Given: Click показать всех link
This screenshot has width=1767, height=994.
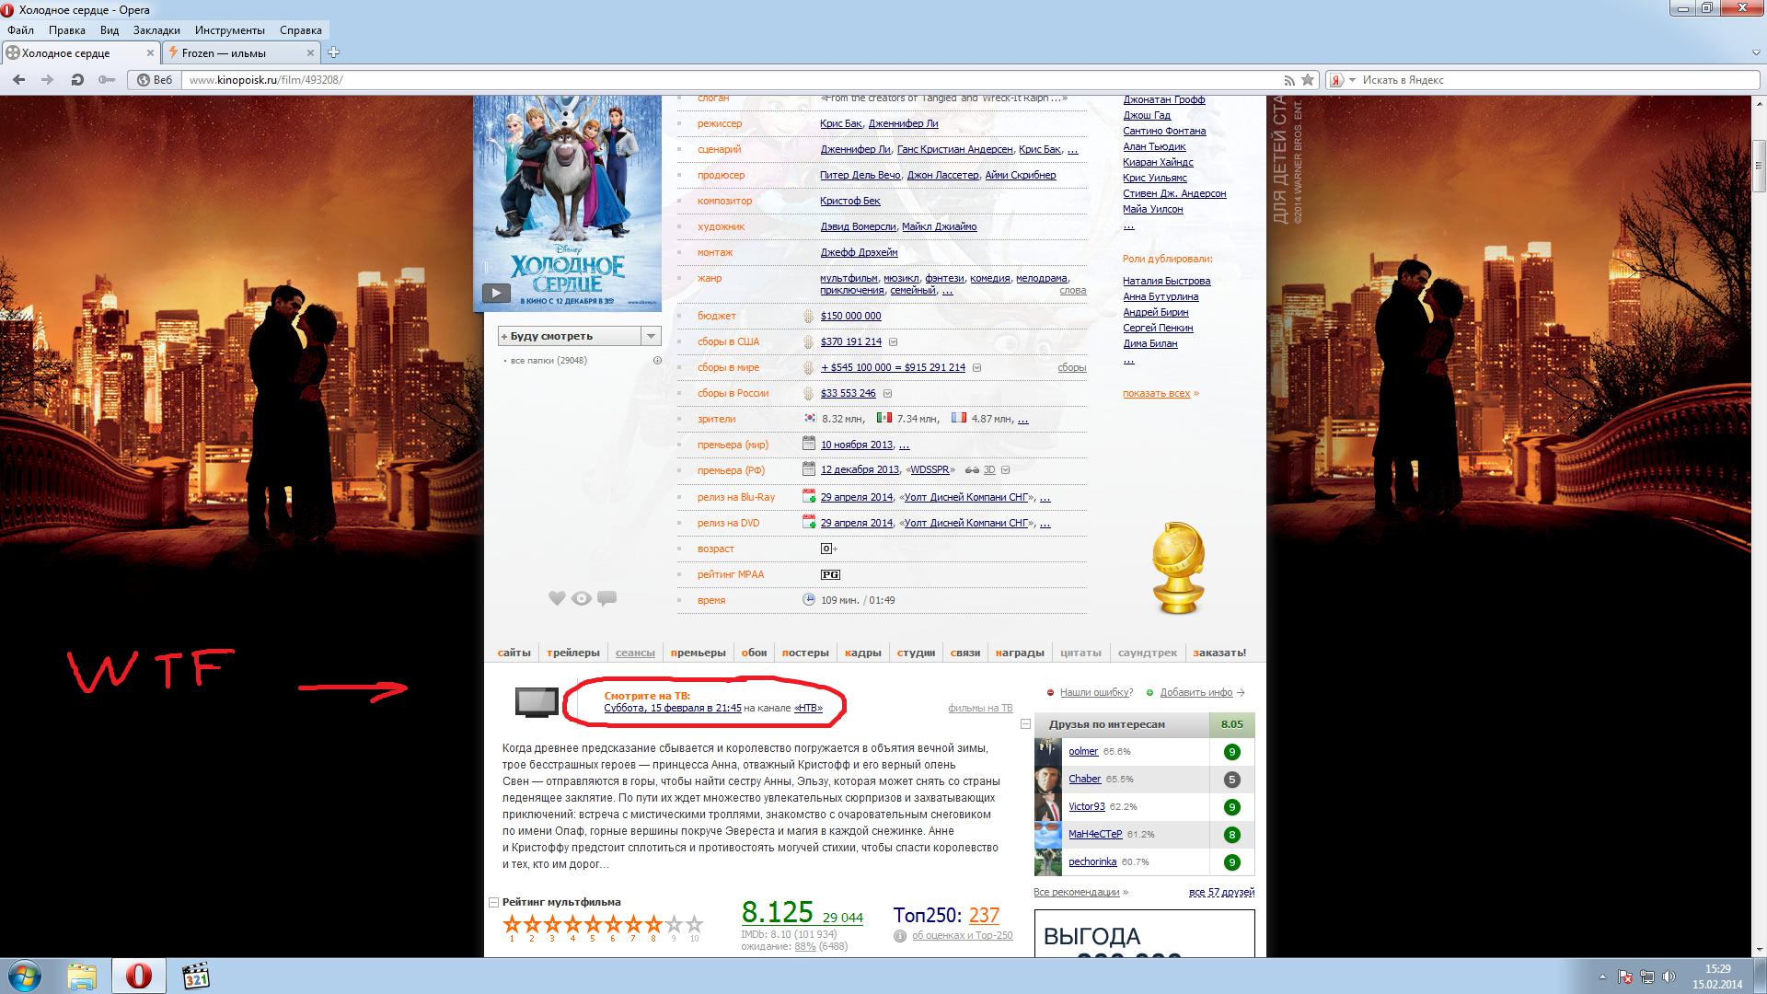Looking at the screenshot, I should 1157,393.
